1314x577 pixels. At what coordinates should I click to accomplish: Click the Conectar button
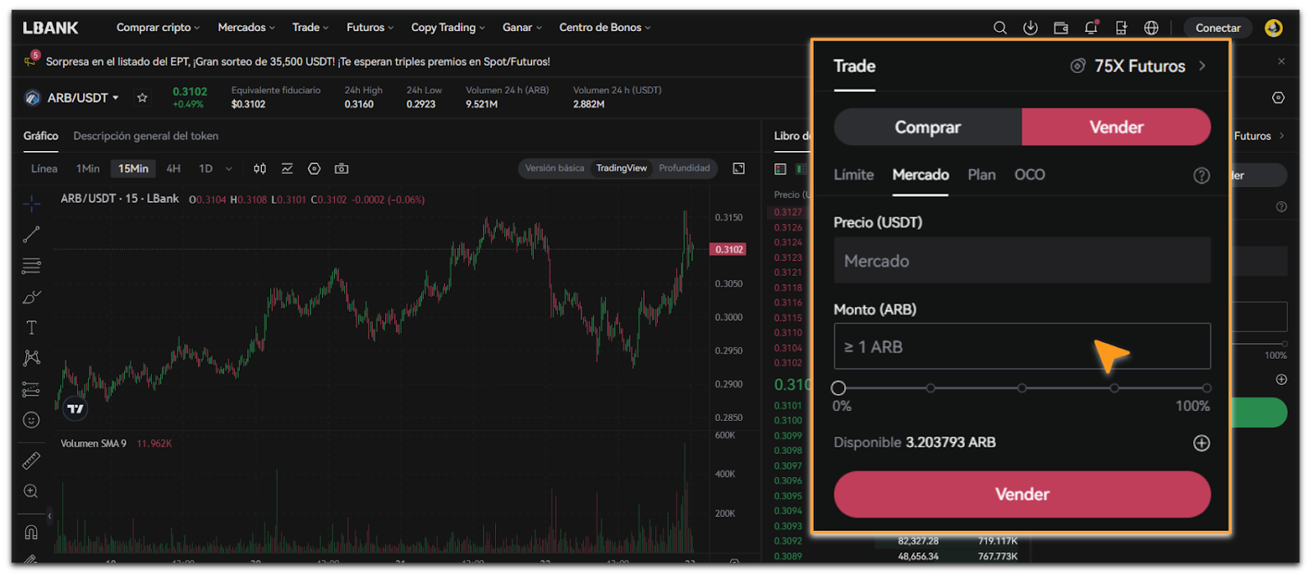pyautogui.click(x=1218, y=28)
